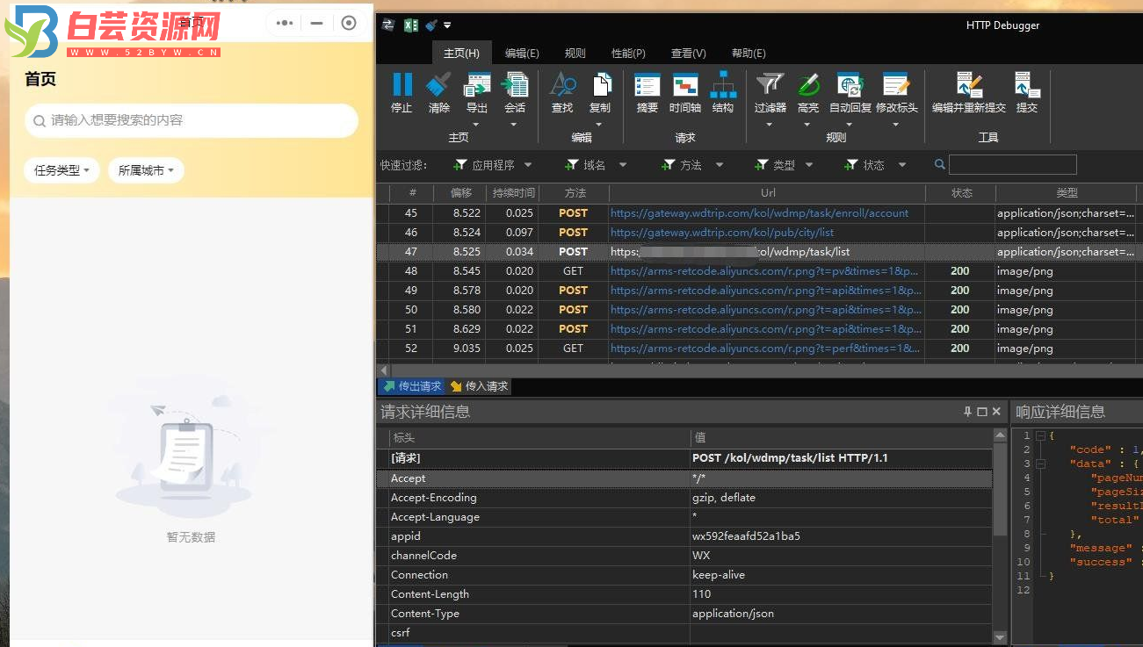The width and height of the screenshot is (1143, 647).
Task: Click the 清除 brush icon
Action: coord(438,84)
